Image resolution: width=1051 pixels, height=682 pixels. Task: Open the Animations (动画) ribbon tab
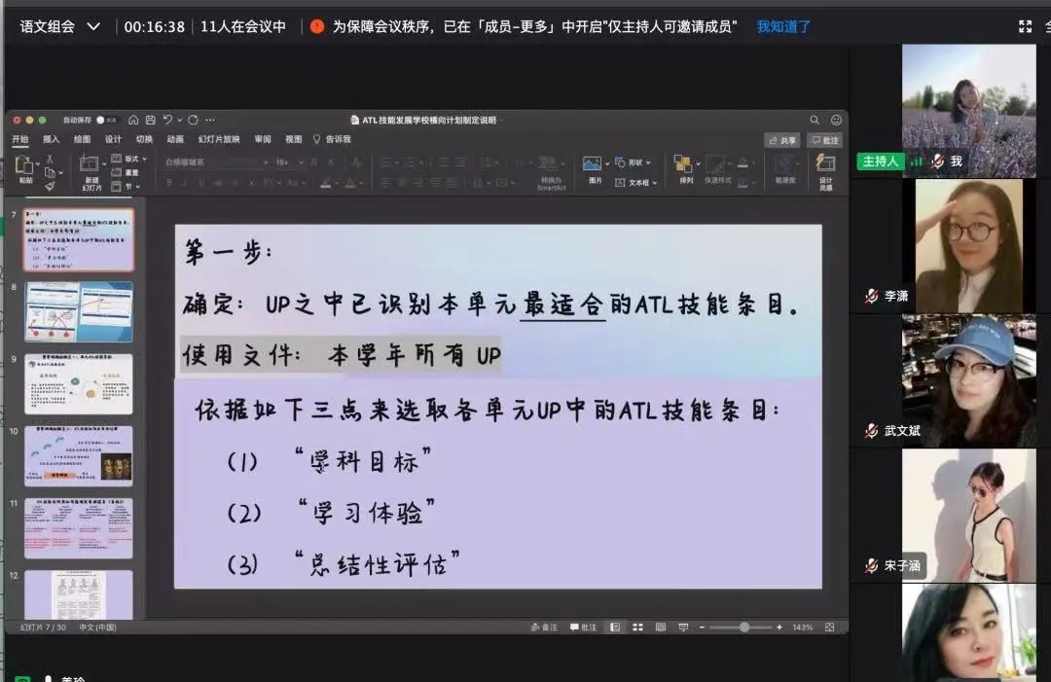[x=175, y=139]
